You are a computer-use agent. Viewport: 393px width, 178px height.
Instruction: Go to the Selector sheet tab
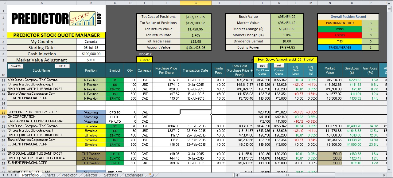(x=91, y=175)
